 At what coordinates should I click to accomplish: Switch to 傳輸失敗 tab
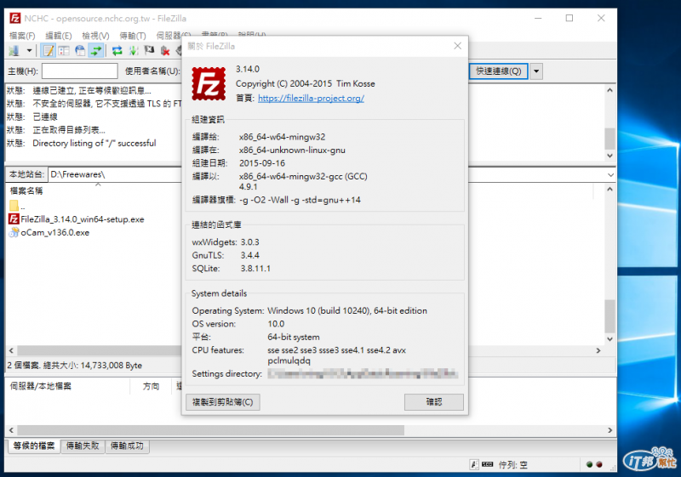(x=83, y=446)
